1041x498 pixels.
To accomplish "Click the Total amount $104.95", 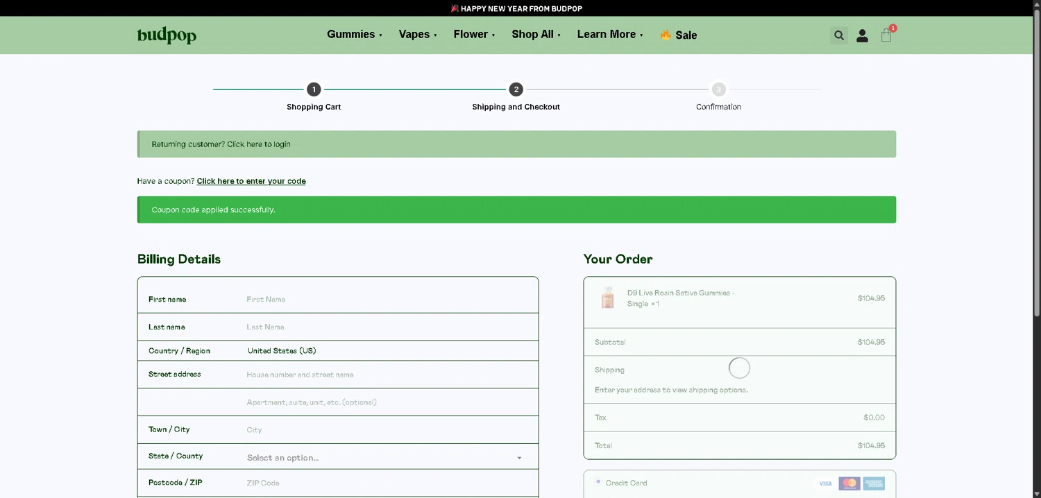I will pos(871,445).
